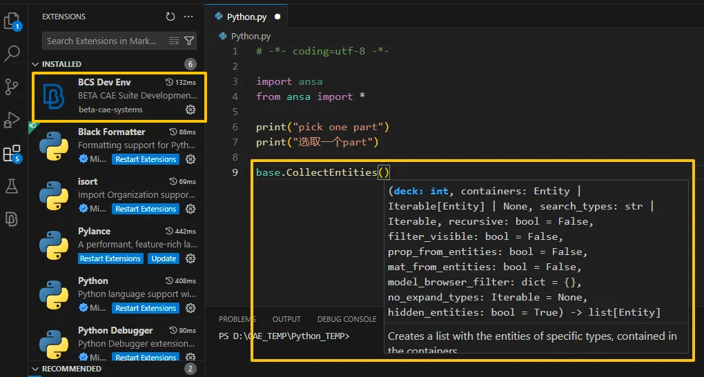Viewport: 704px width, 377px height.
Task: Select isort extension Python logo
Action: click(x=54, y=196)
